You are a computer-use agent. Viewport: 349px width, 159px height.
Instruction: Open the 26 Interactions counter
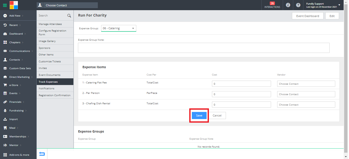point(272,5)
